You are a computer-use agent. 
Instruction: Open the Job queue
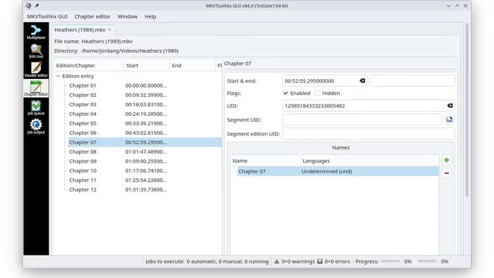pos(36,107)
